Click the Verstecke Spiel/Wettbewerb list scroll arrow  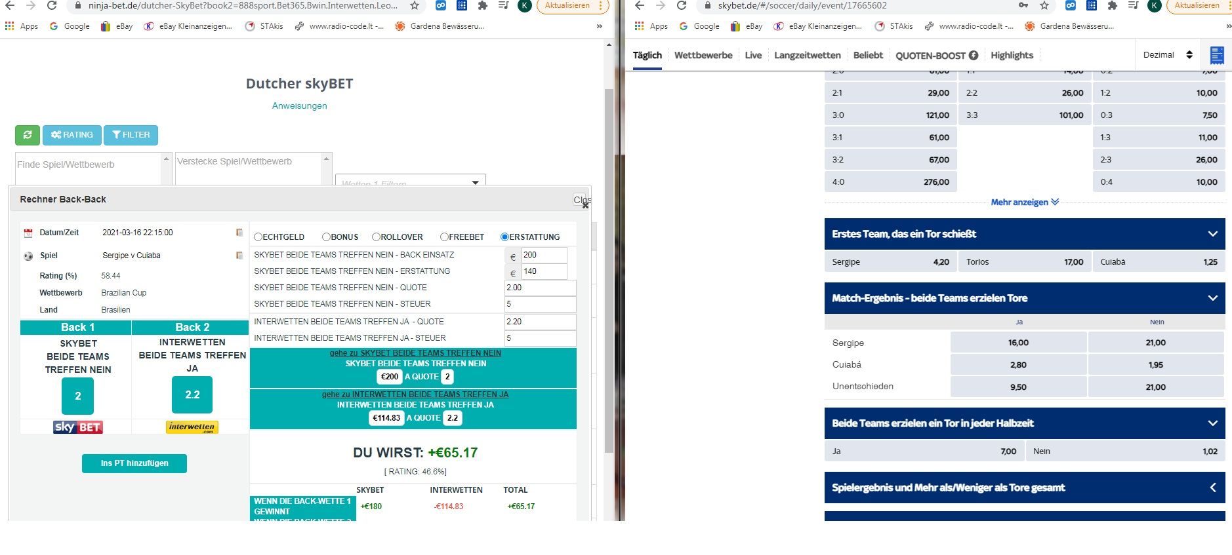point(326,159)
